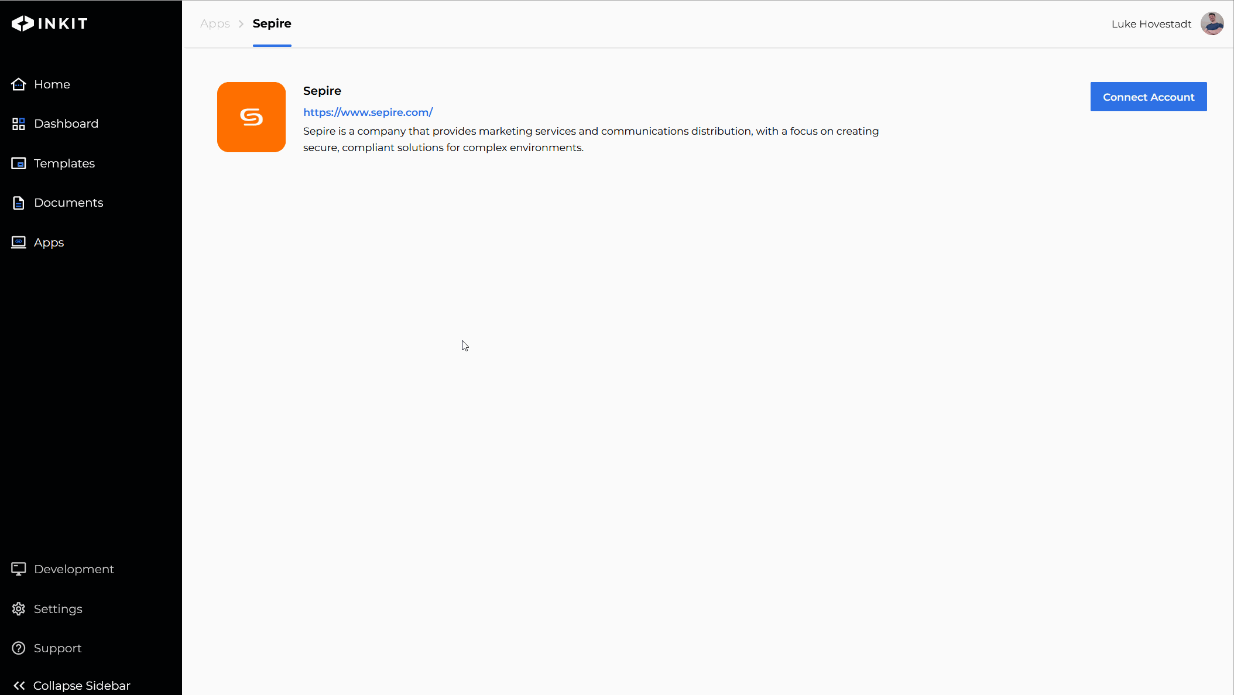Open the Templates menu item

click(x=64, y=163)
